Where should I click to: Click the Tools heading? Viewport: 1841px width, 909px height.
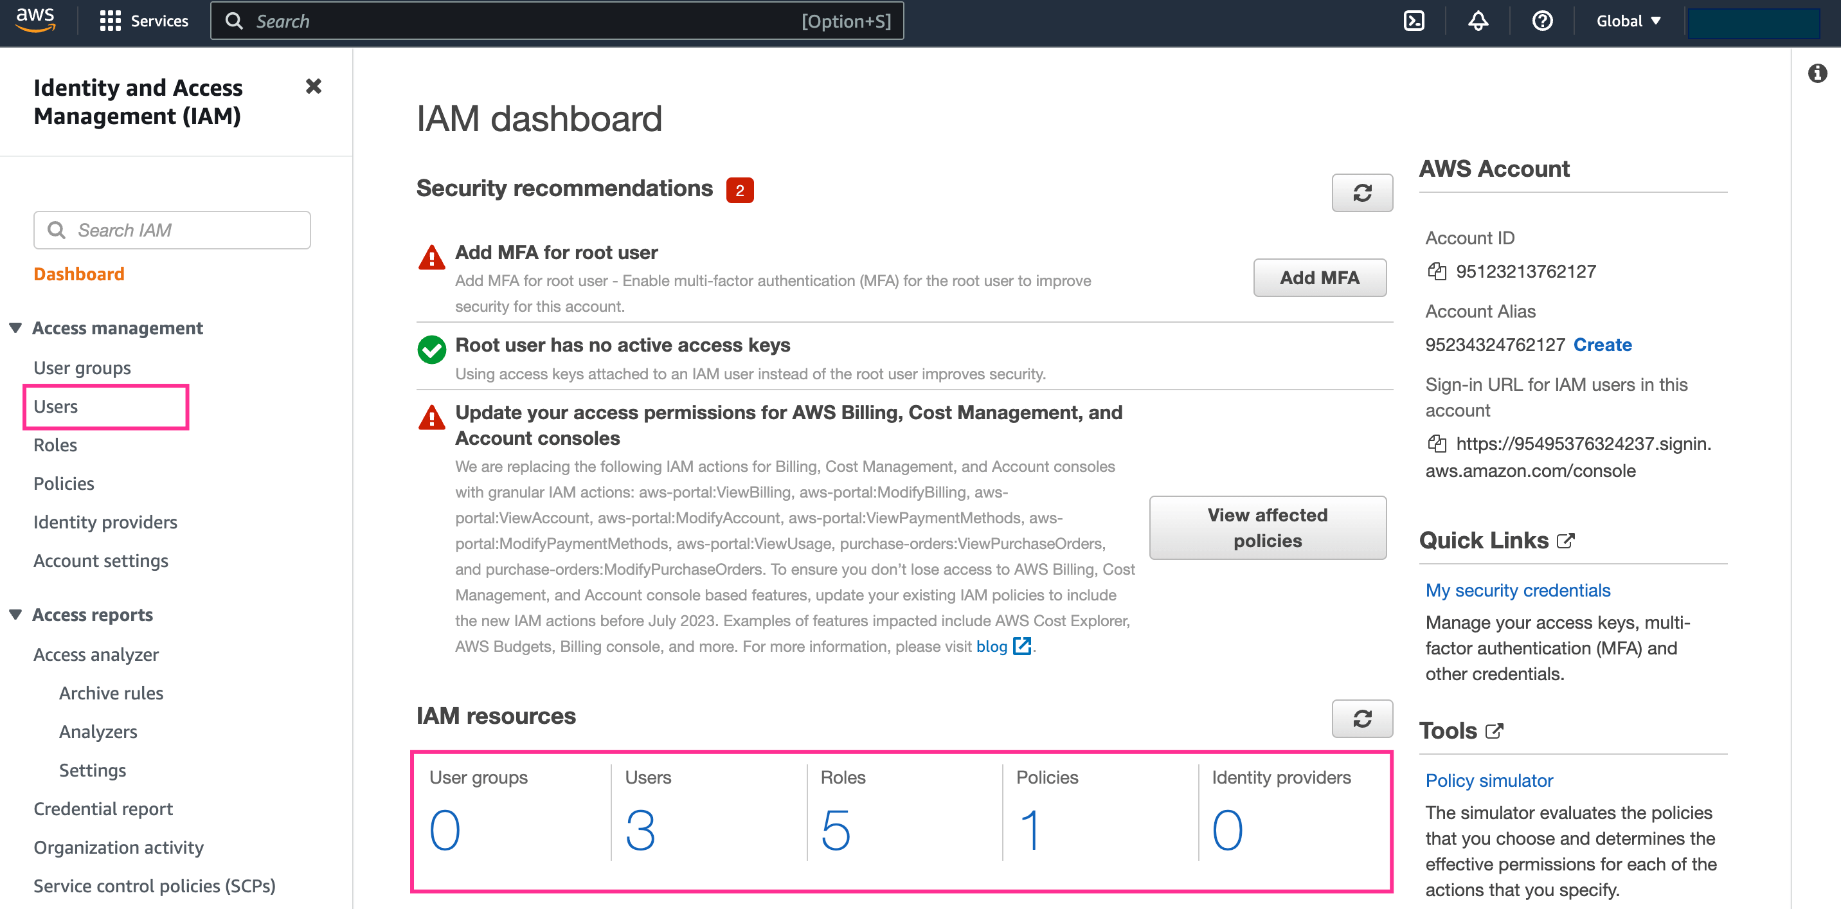(1448, 730)
